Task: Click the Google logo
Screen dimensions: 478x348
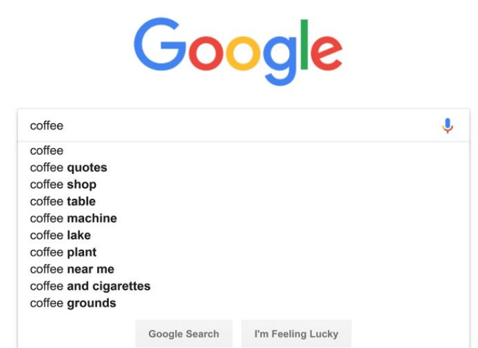Action: pos(238,52)
